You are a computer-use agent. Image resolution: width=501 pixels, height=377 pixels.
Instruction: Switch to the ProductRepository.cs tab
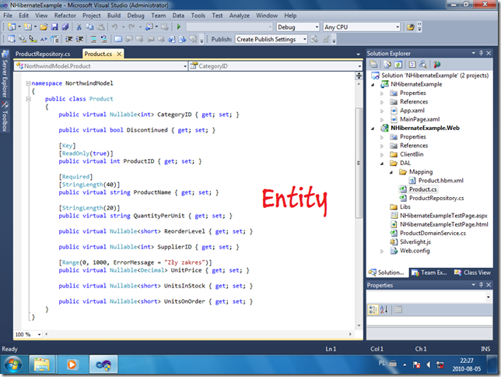(x=43, y=54)
